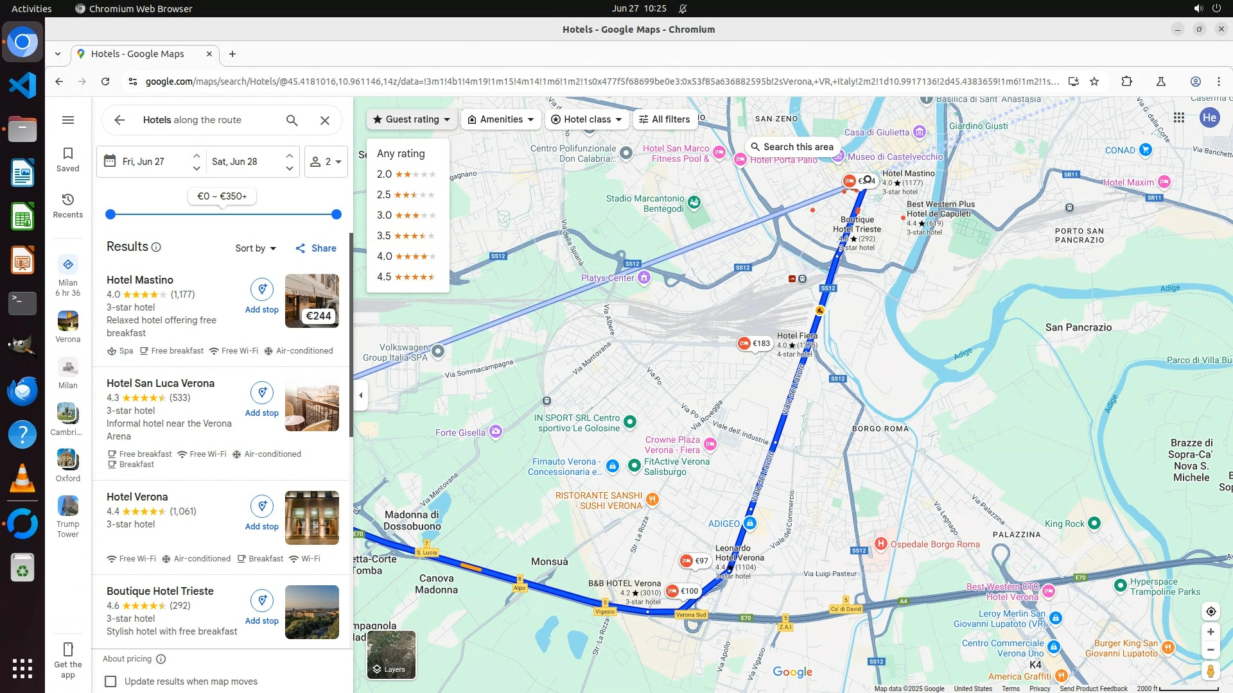Open the Google apps grid
Screen dimensions: 1233x693
click(x=1179, y=117)
